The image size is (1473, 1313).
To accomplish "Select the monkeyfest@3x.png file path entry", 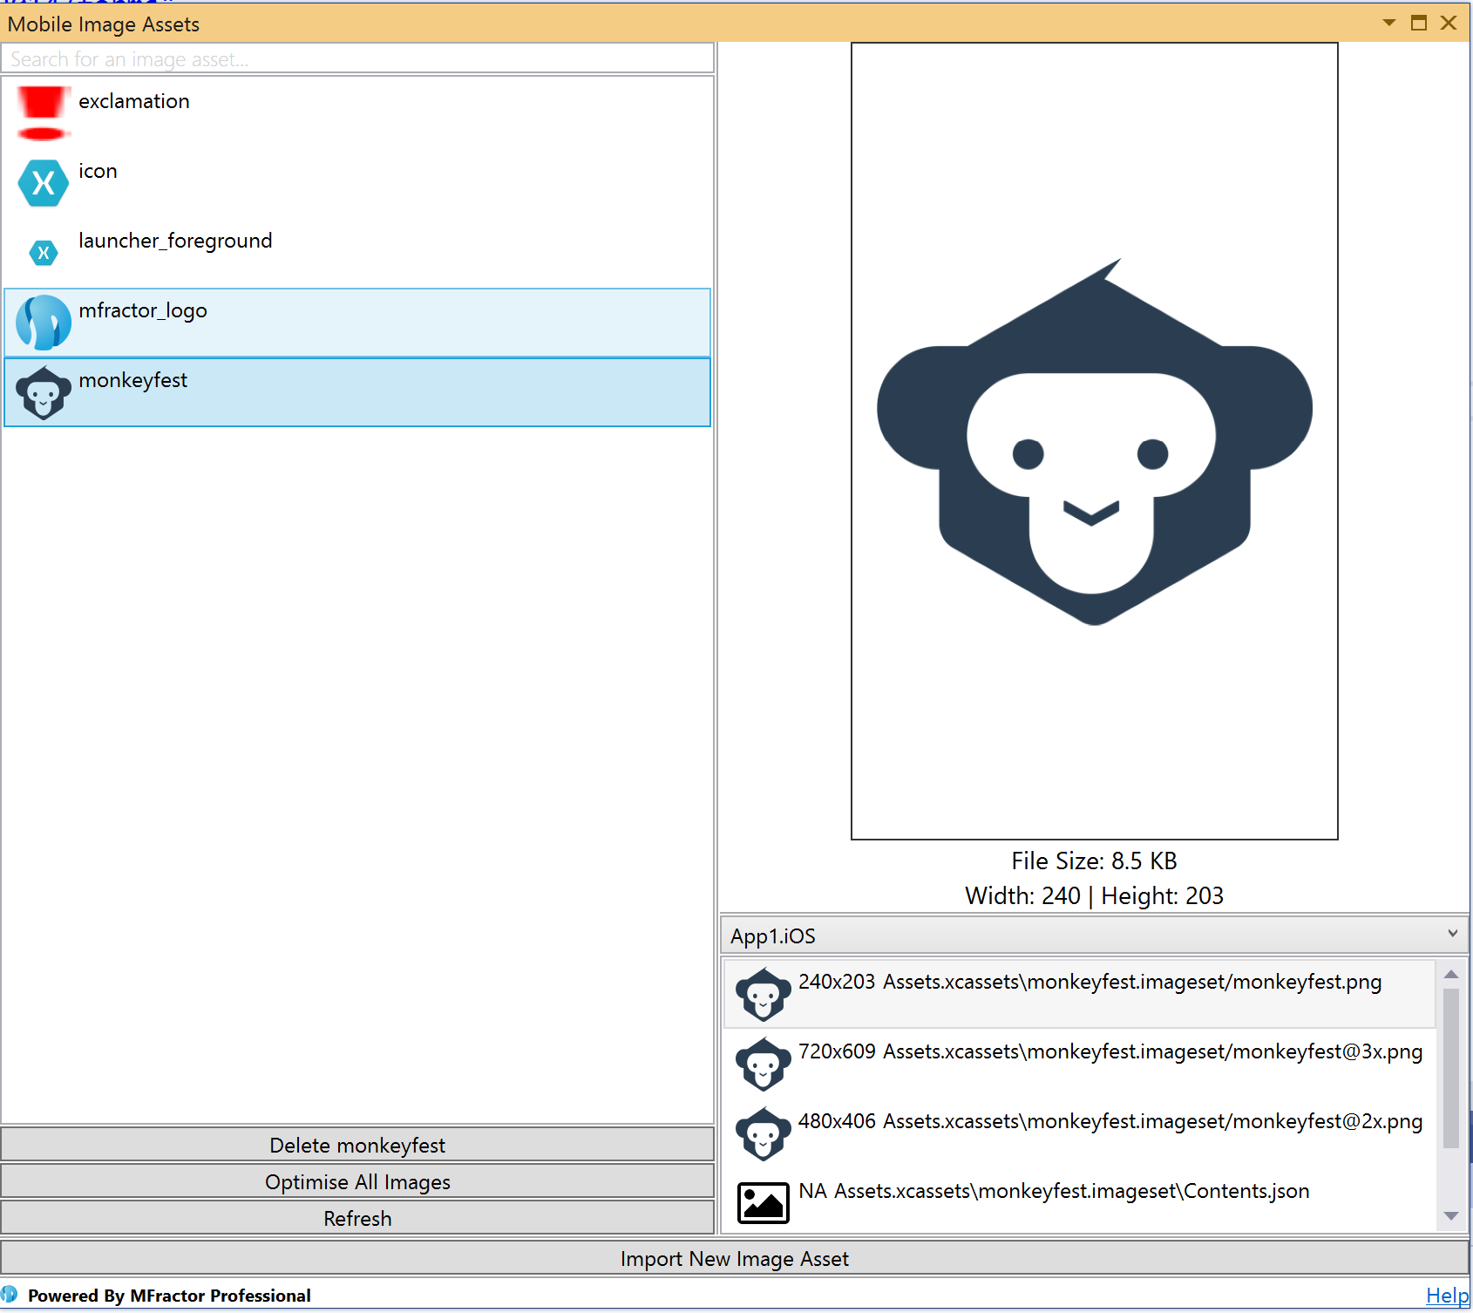I will (x=1078, y=1064).
